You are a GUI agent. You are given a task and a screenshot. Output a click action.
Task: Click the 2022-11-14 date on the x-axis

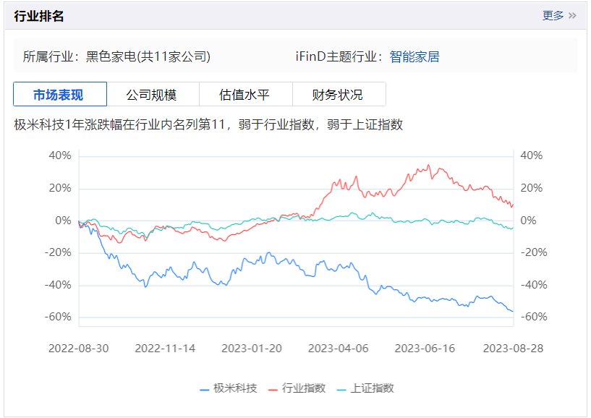[x=165, y=348]
